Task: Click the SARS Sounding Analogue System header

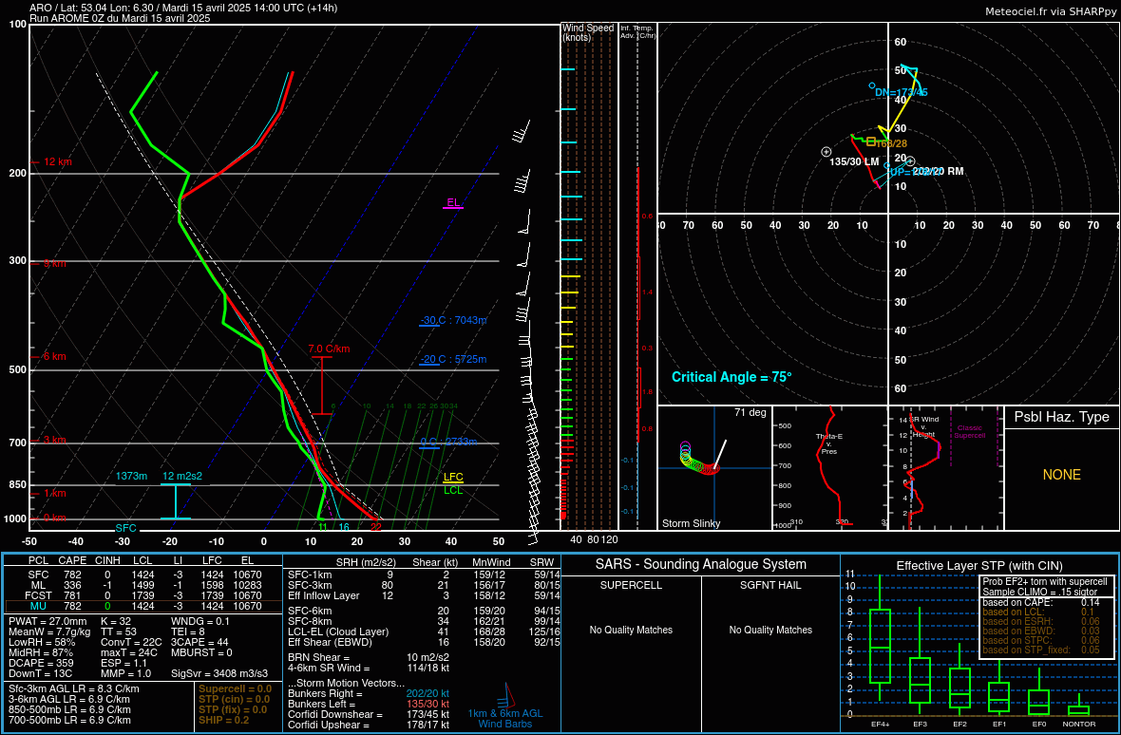Action: [698, 564]
